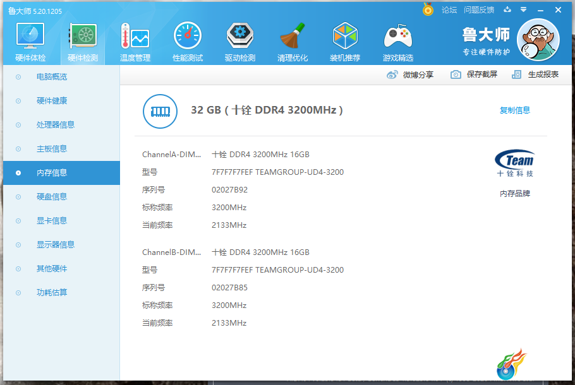
Task: Select 硬件检测 hardware detection icon
Action: [x=83, y=36]
